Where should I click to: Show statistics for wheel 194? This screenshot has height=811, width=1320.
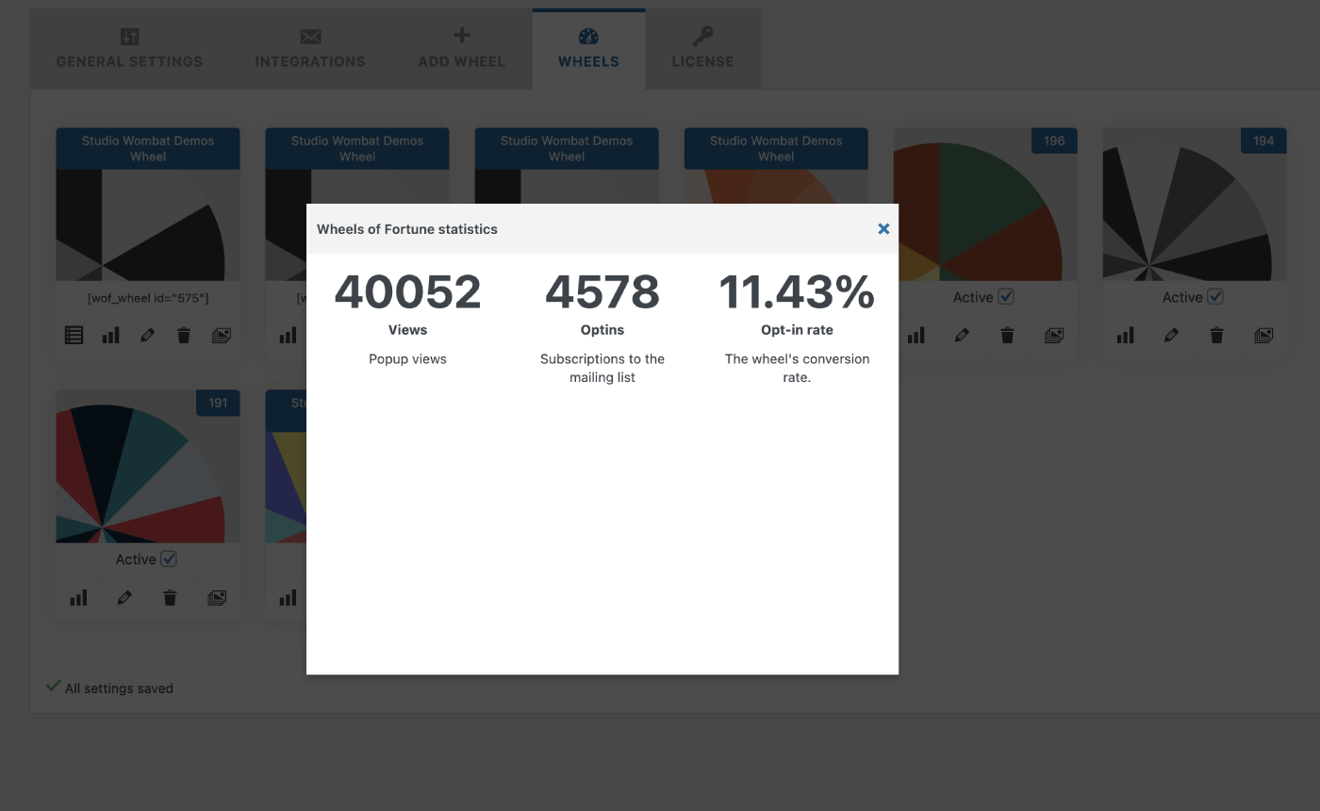coord(1126,335)
